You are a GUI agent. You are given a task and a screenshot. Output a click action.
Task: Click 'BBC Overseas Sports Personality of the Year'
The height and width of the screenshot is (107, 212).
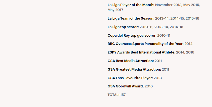tap(145, 44)
